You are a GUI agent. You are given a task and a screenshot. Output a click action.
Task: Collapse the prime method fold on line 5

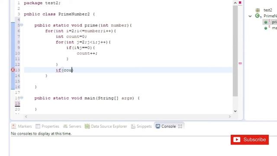pos(22,25)
